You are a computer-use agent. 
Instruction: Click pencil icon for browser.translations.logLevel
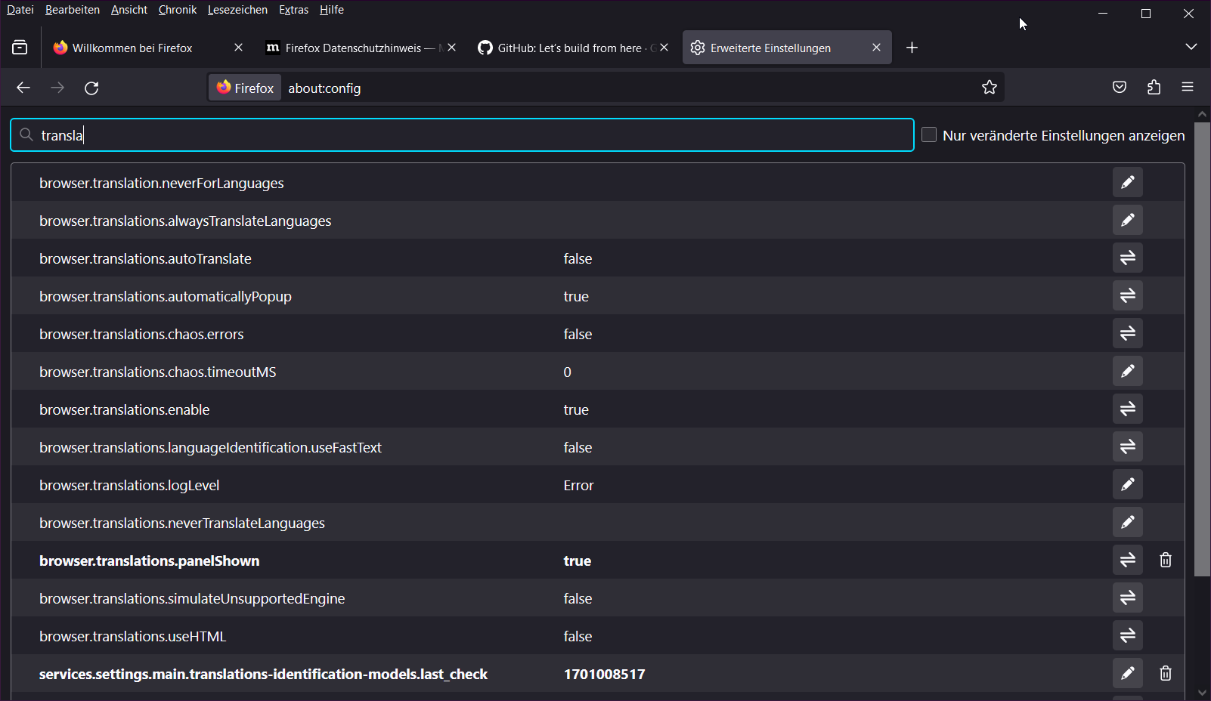1127,485
